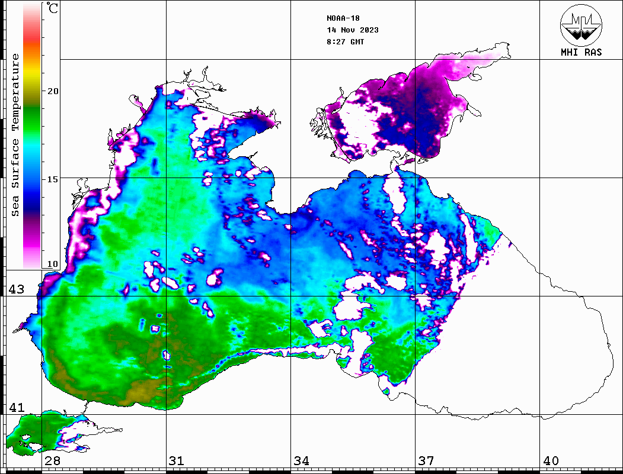Click the Sea Surface Temperature vertical label
Viewport: 623px width, 474px height.
click(15, 135)
